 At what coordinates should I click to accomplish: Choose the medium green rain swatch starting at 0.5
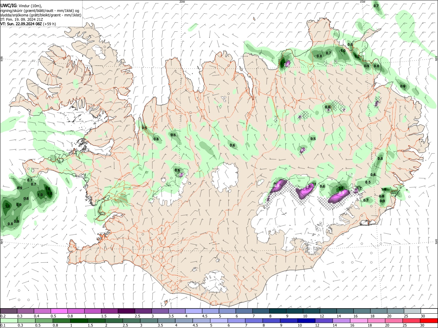pyautogui.click(x=44, y=320)
